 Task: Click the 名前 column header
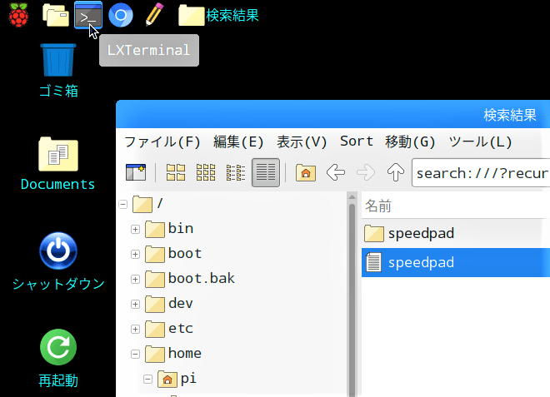tap(456, 206)
